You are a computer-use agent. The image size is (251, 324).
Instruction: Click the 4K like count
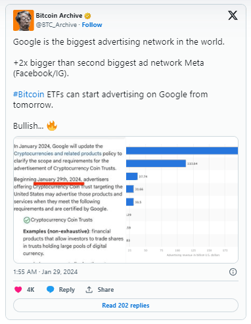coord(30,290)
